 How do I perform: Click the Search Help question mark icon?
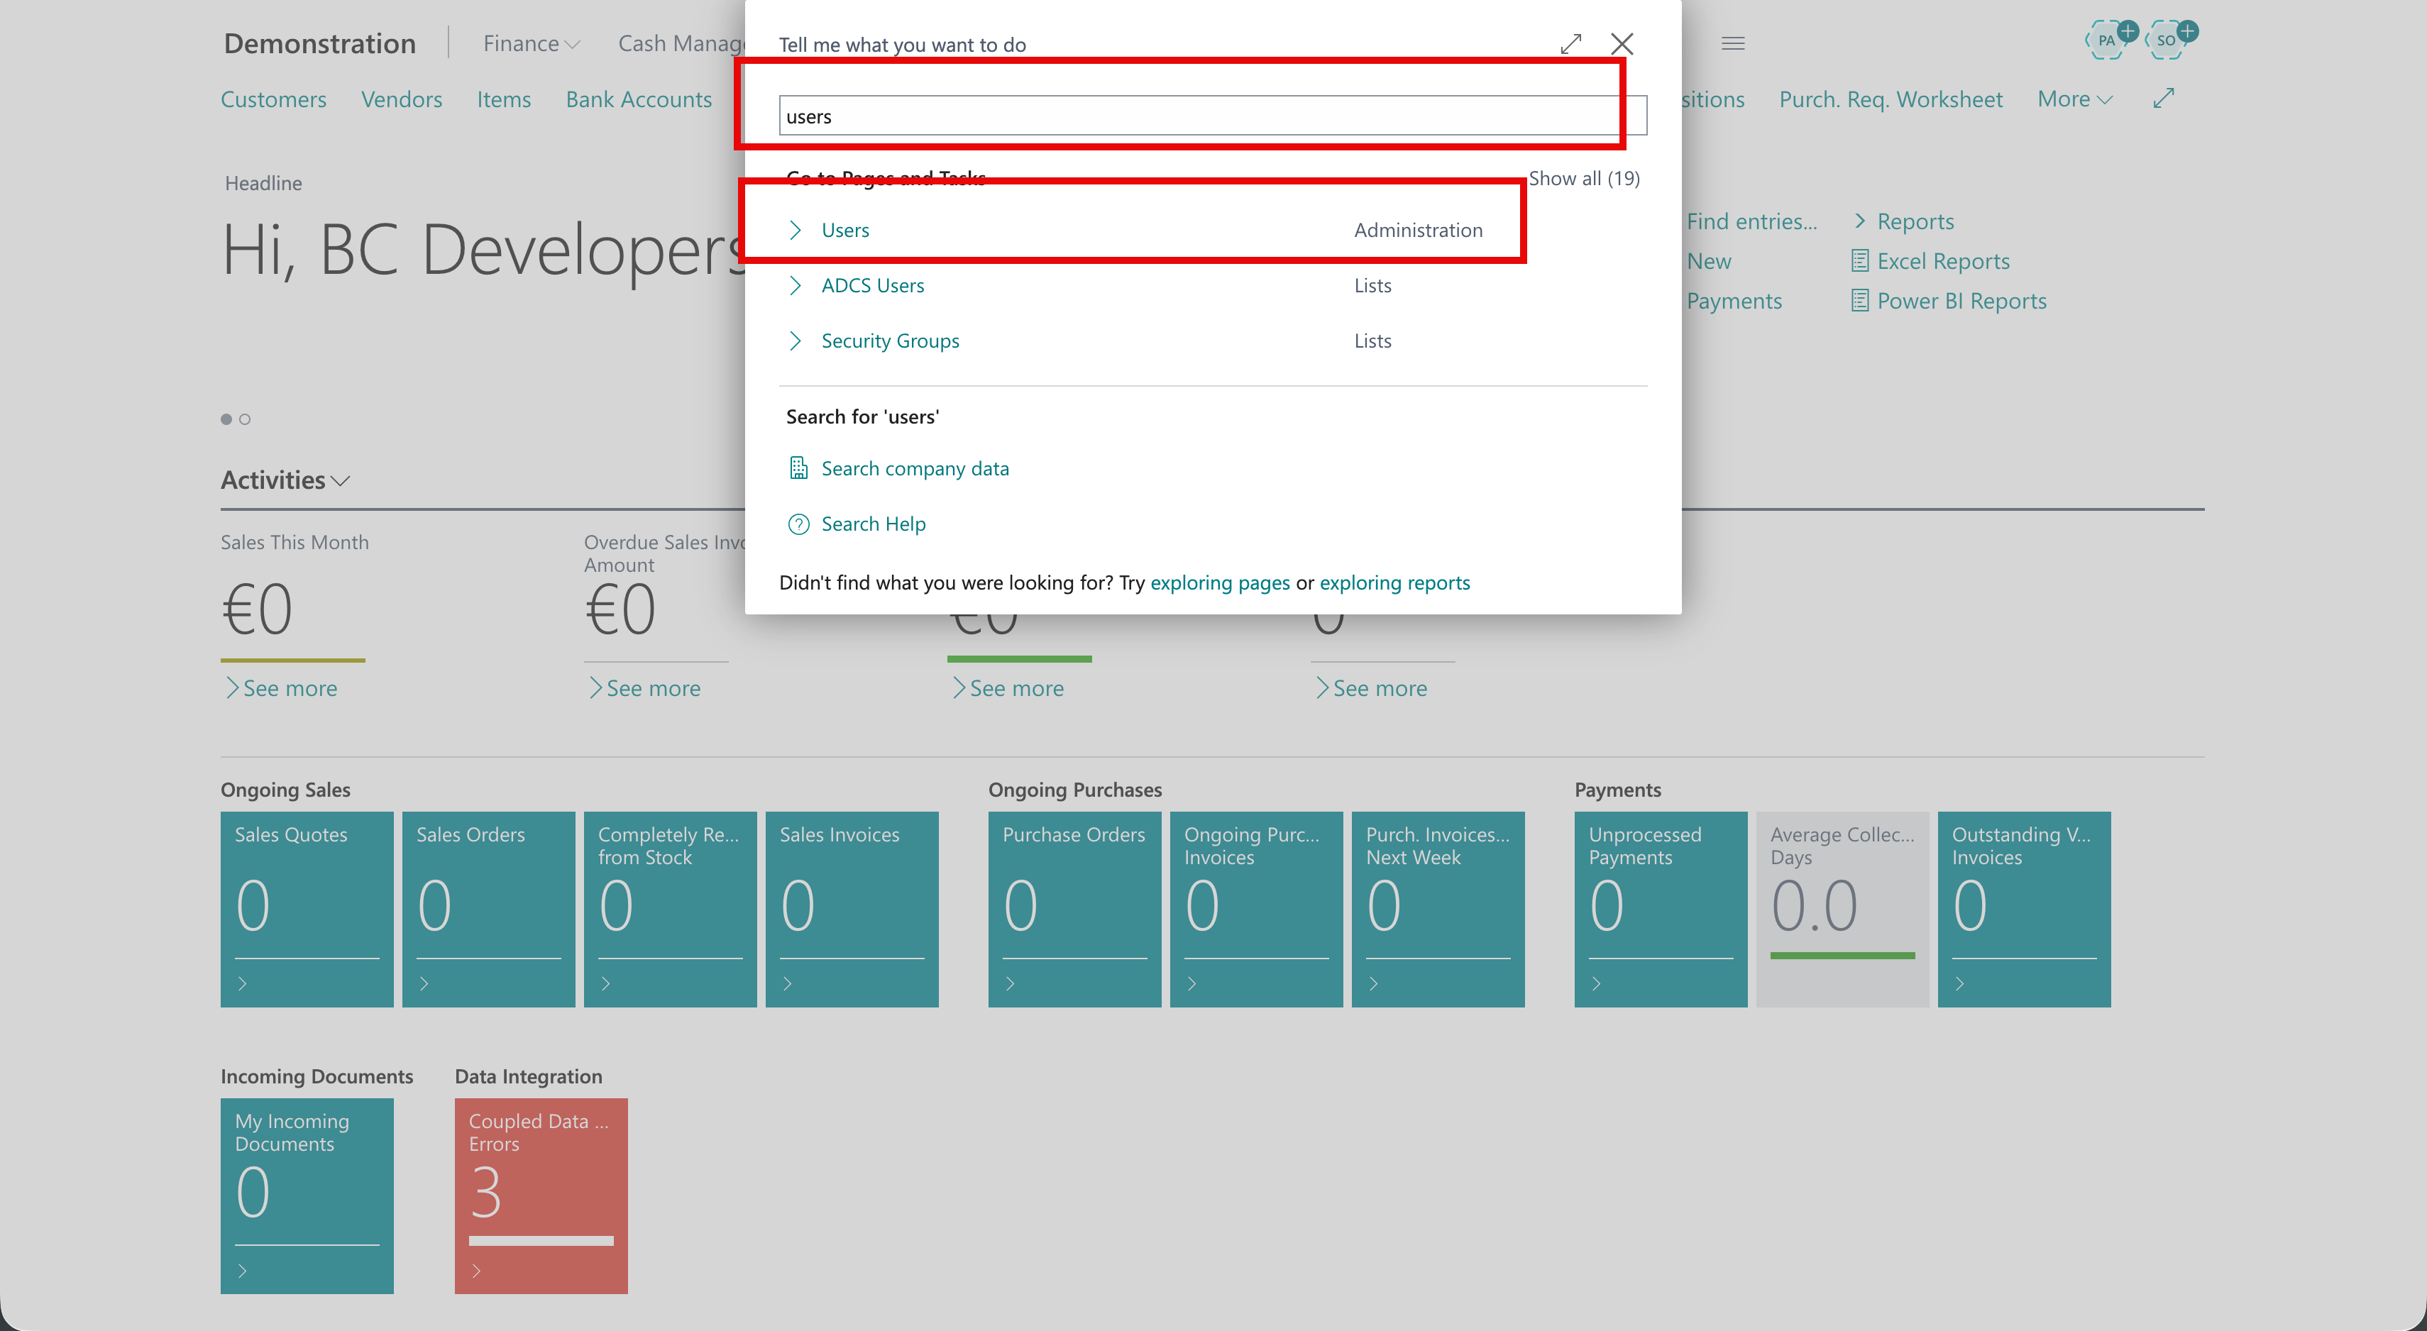[x=798, y=524]
